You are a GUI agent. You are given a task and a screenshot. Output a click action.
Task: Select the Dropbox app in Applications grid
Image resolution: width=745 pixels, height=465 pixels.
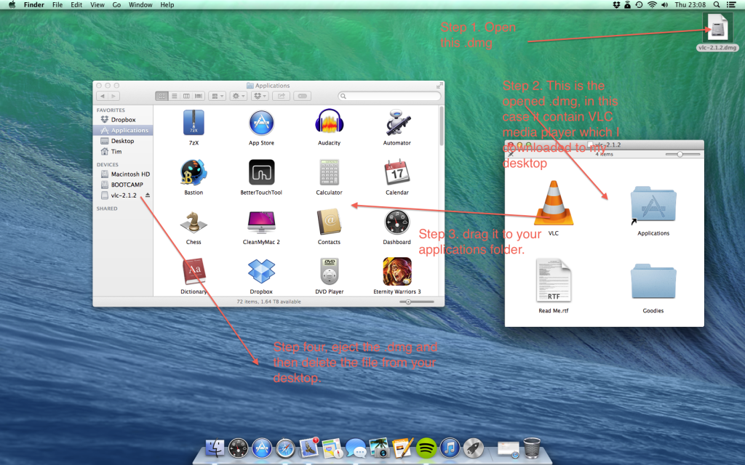261,272
